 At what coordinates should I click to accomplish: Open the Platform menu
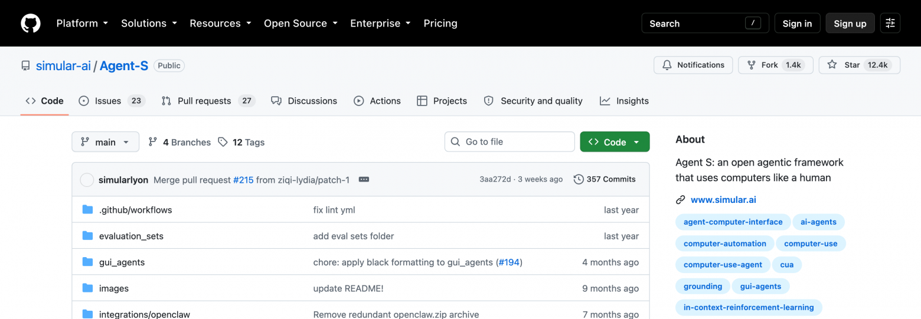[x=82, y=24]
